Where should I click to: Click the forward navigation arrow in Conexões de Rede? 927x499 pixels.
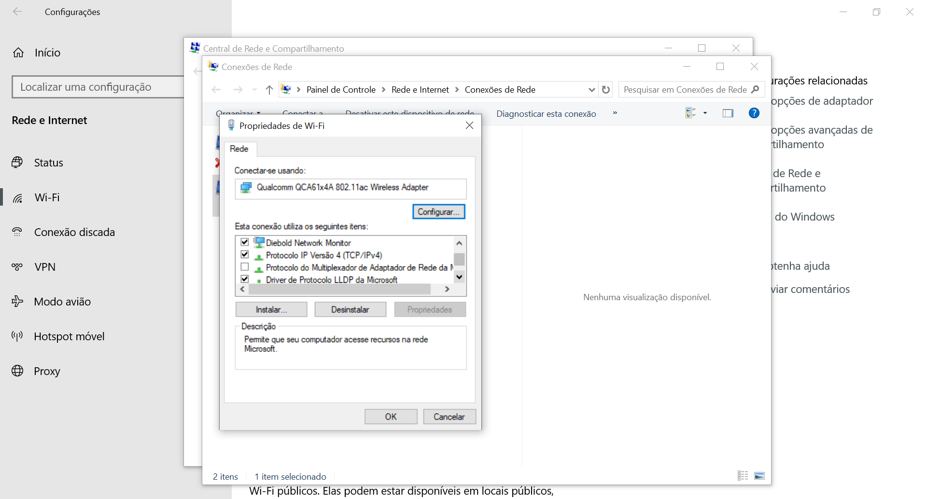coord(238,89)
